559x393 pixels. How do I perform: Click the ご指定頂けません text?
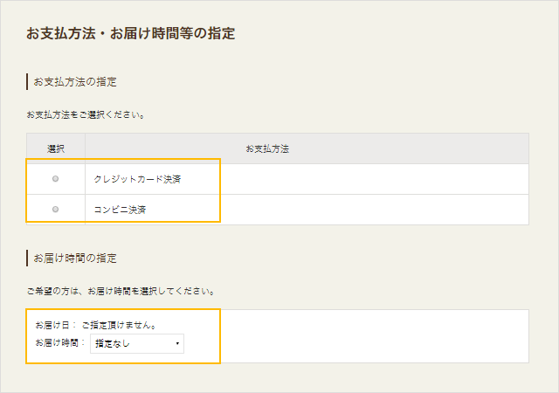point(119,325)
